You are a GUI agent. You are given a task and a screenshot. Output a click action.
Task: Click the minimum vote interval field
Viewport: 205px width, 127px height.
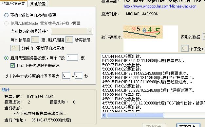click(66, 75)
